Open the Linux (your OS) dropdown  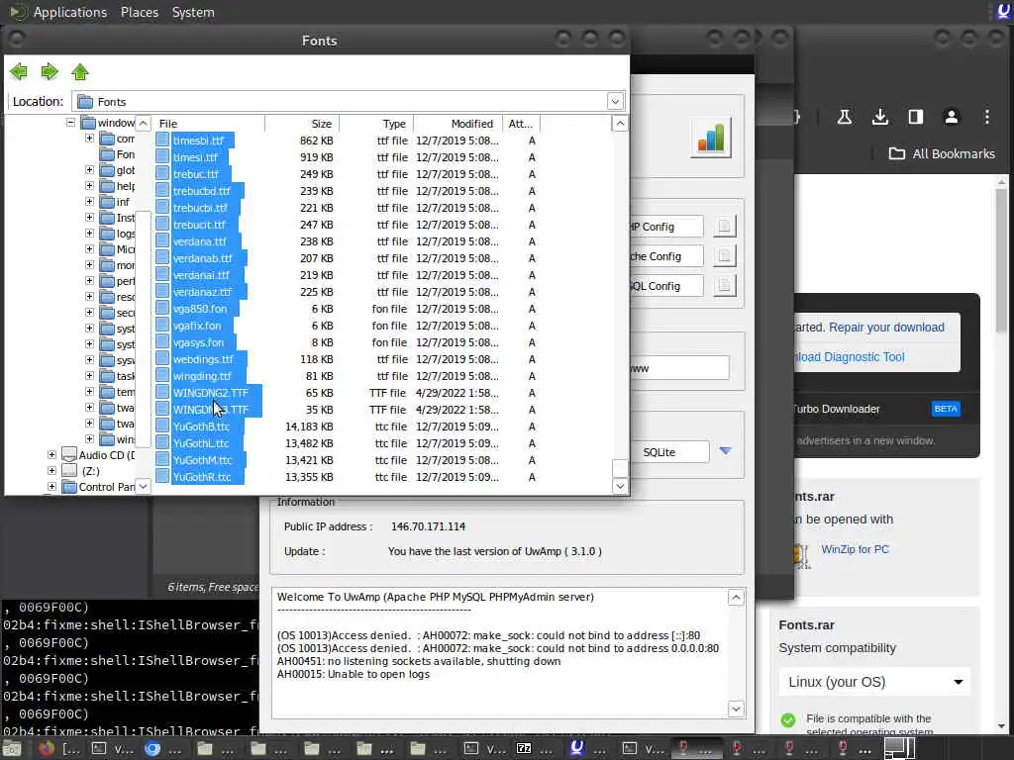875,682
